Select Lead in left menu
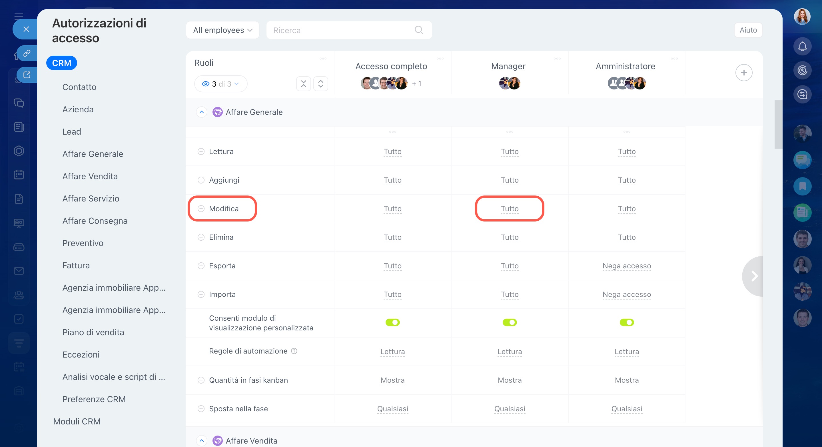The image size is (822, 447). 71,131
